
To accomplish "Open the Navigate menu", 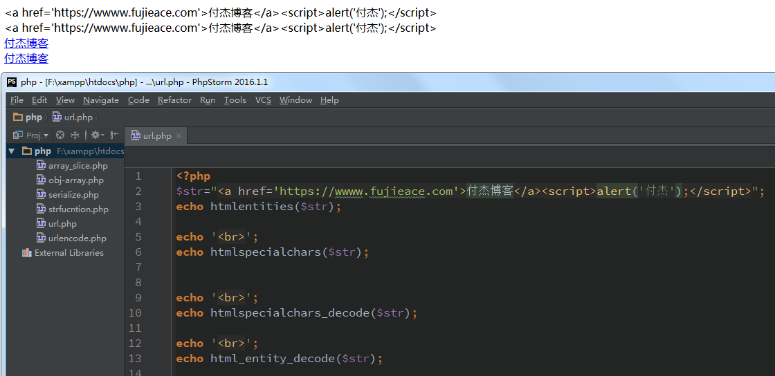I will click(x=101, y=100).
